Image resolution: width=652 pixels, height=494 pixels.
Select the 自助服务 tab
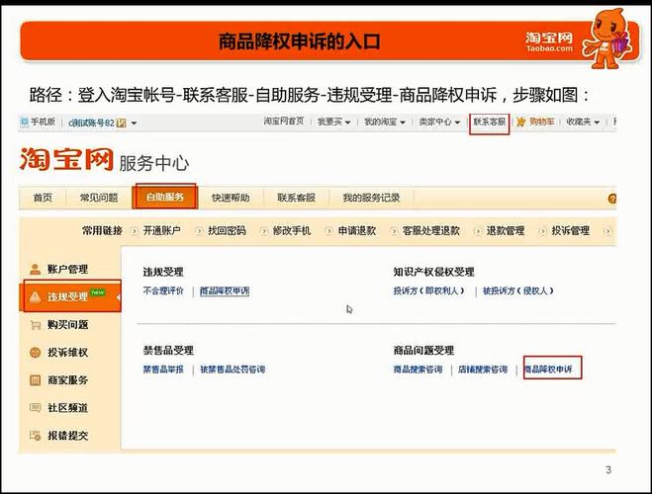(x=164, y=198)
